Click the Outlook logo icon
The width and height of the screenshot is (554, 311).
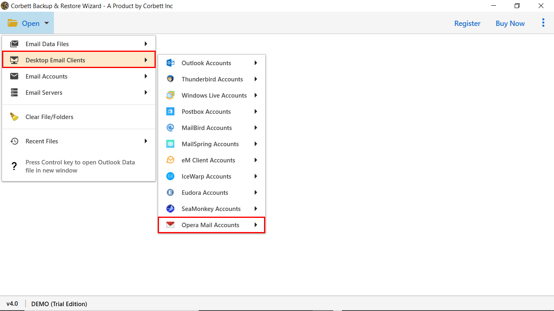coord(170,63)
